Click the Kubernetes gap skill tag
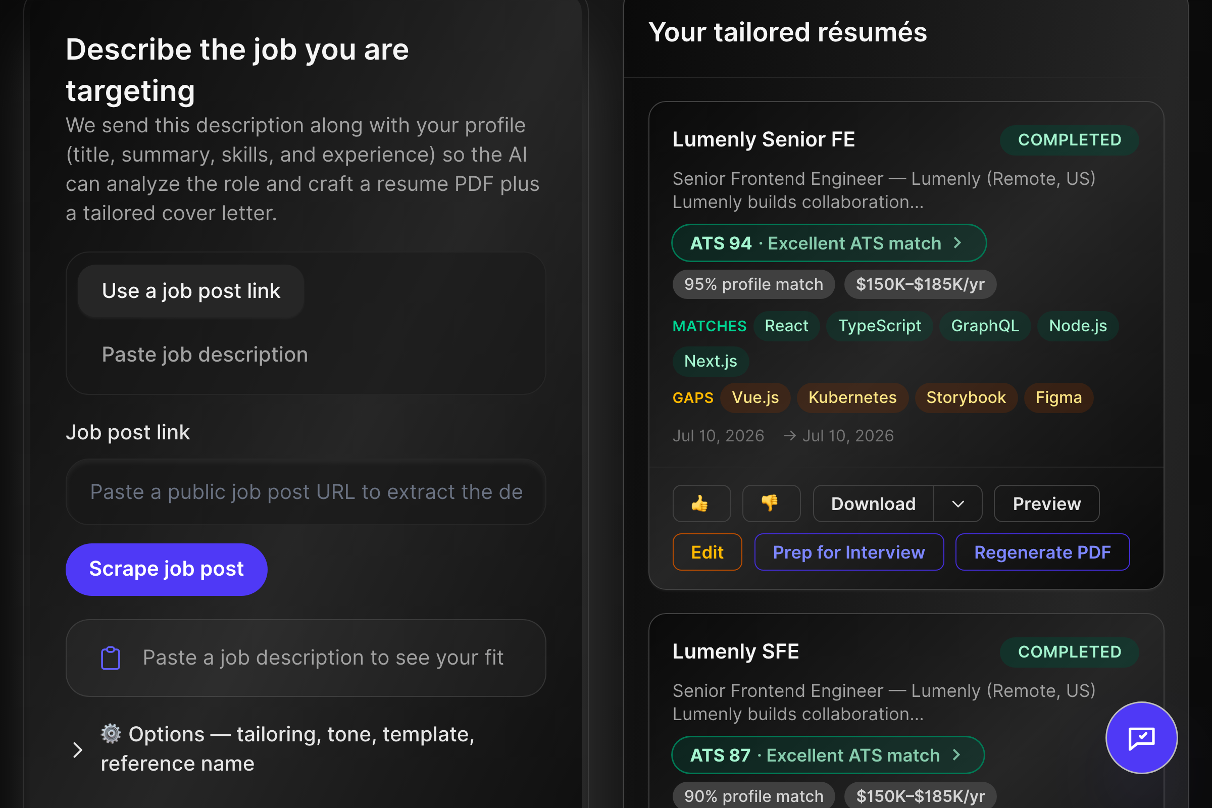This screenshot has width=1212, height=808. 852,397
